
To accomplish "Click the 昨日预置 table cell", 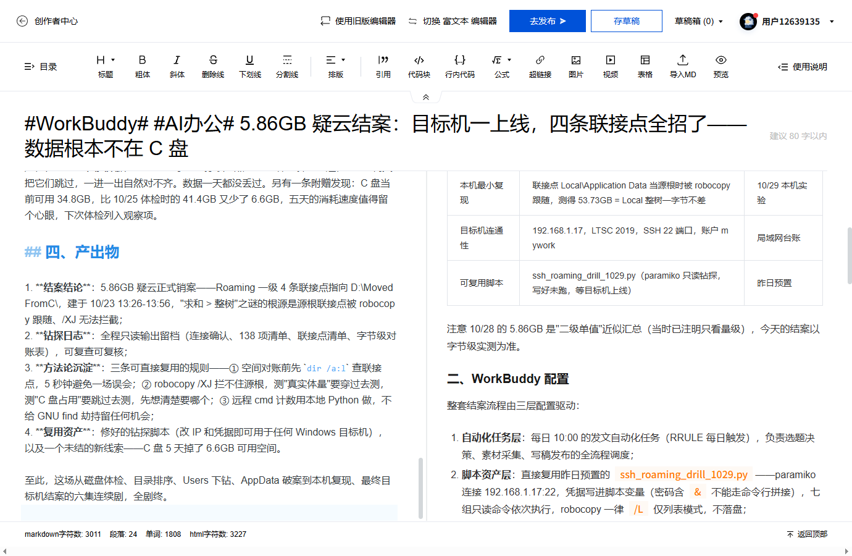I will tap(783, 283).
